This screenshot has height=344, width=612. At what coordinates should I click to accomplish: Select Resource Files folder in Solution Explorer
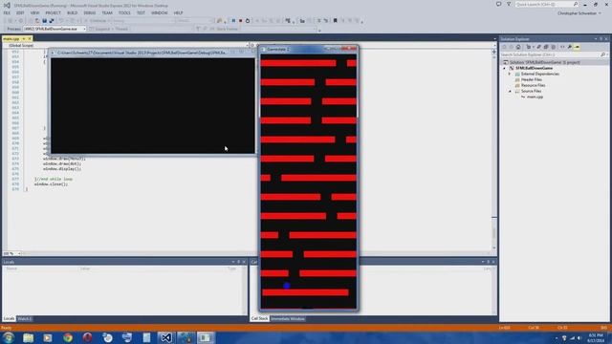pyautogui.click(x=533, y=85)
